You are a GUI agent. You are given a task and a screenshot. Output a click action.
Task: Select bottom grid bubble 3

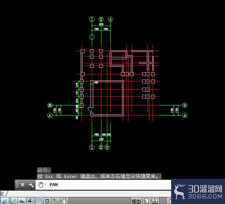coord(107,147)
